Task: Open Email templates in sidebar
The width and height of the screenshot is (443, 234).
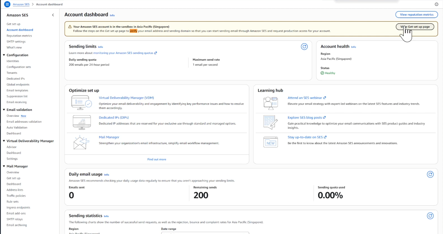Action: (17, 90)
